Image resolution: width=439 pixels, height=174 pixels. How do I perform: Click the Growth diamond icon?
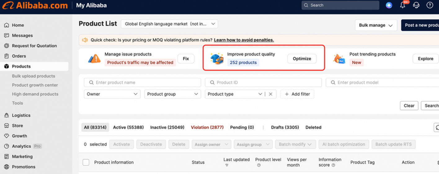pos(7,136)
